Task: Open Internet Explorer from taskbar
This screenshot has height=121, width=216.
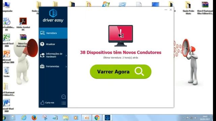Action: [24, 118]
